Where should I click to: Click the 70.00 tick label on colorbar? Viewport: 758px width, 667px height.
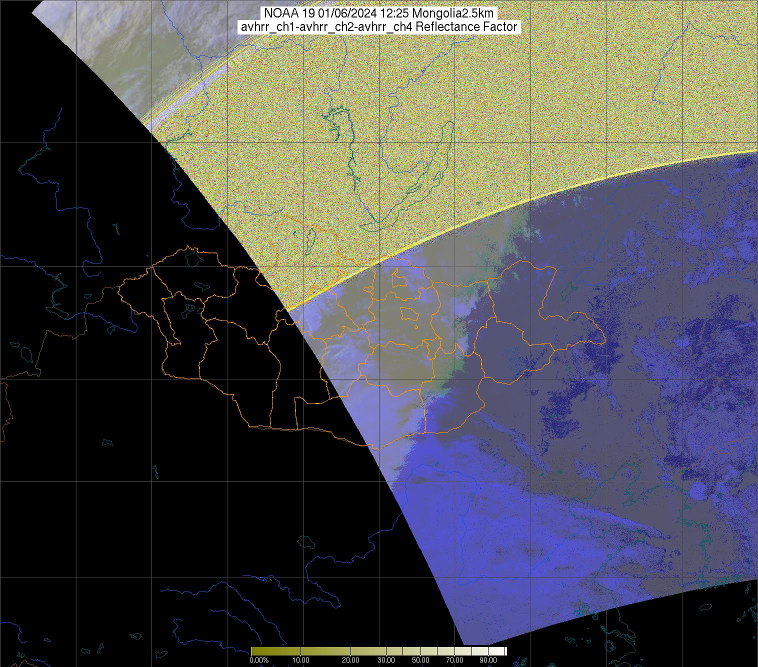coord(455,660)
